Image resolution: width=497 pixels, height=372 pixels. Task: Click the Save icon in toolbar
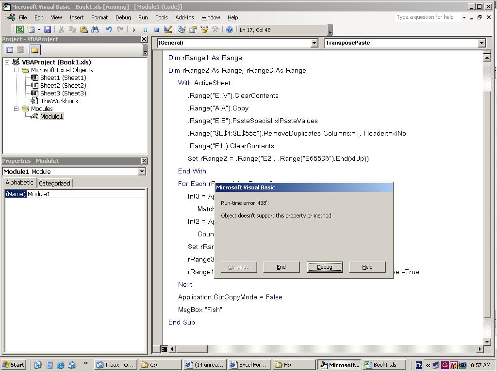48,30
